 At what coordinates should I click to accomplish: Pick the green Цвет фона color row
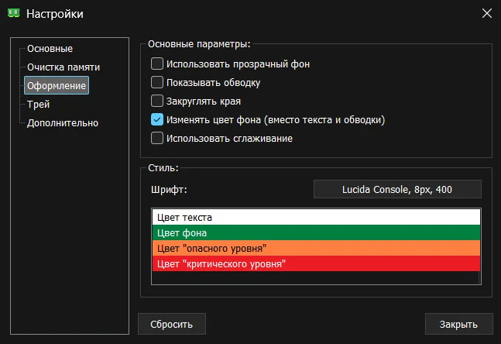(x=316, y=232)
